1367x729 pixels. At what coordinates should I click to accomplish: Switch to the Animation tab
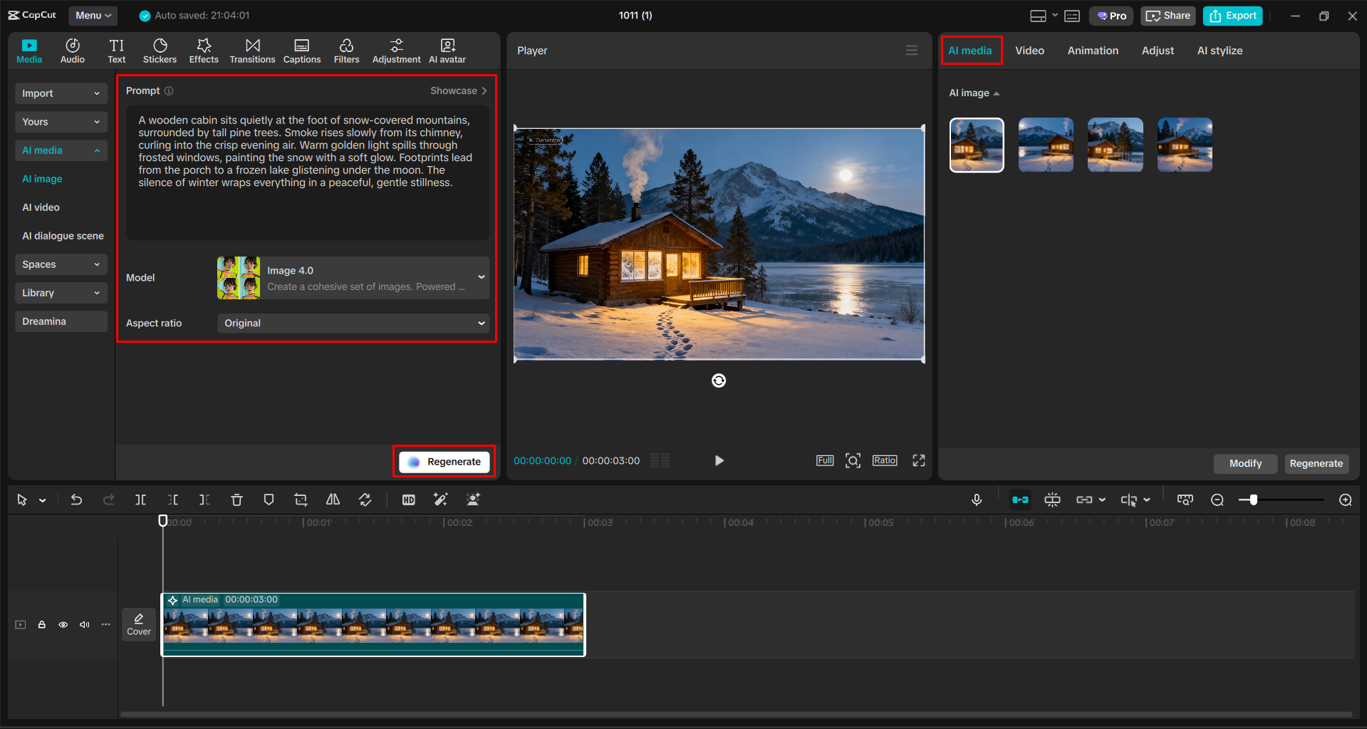1092,51
